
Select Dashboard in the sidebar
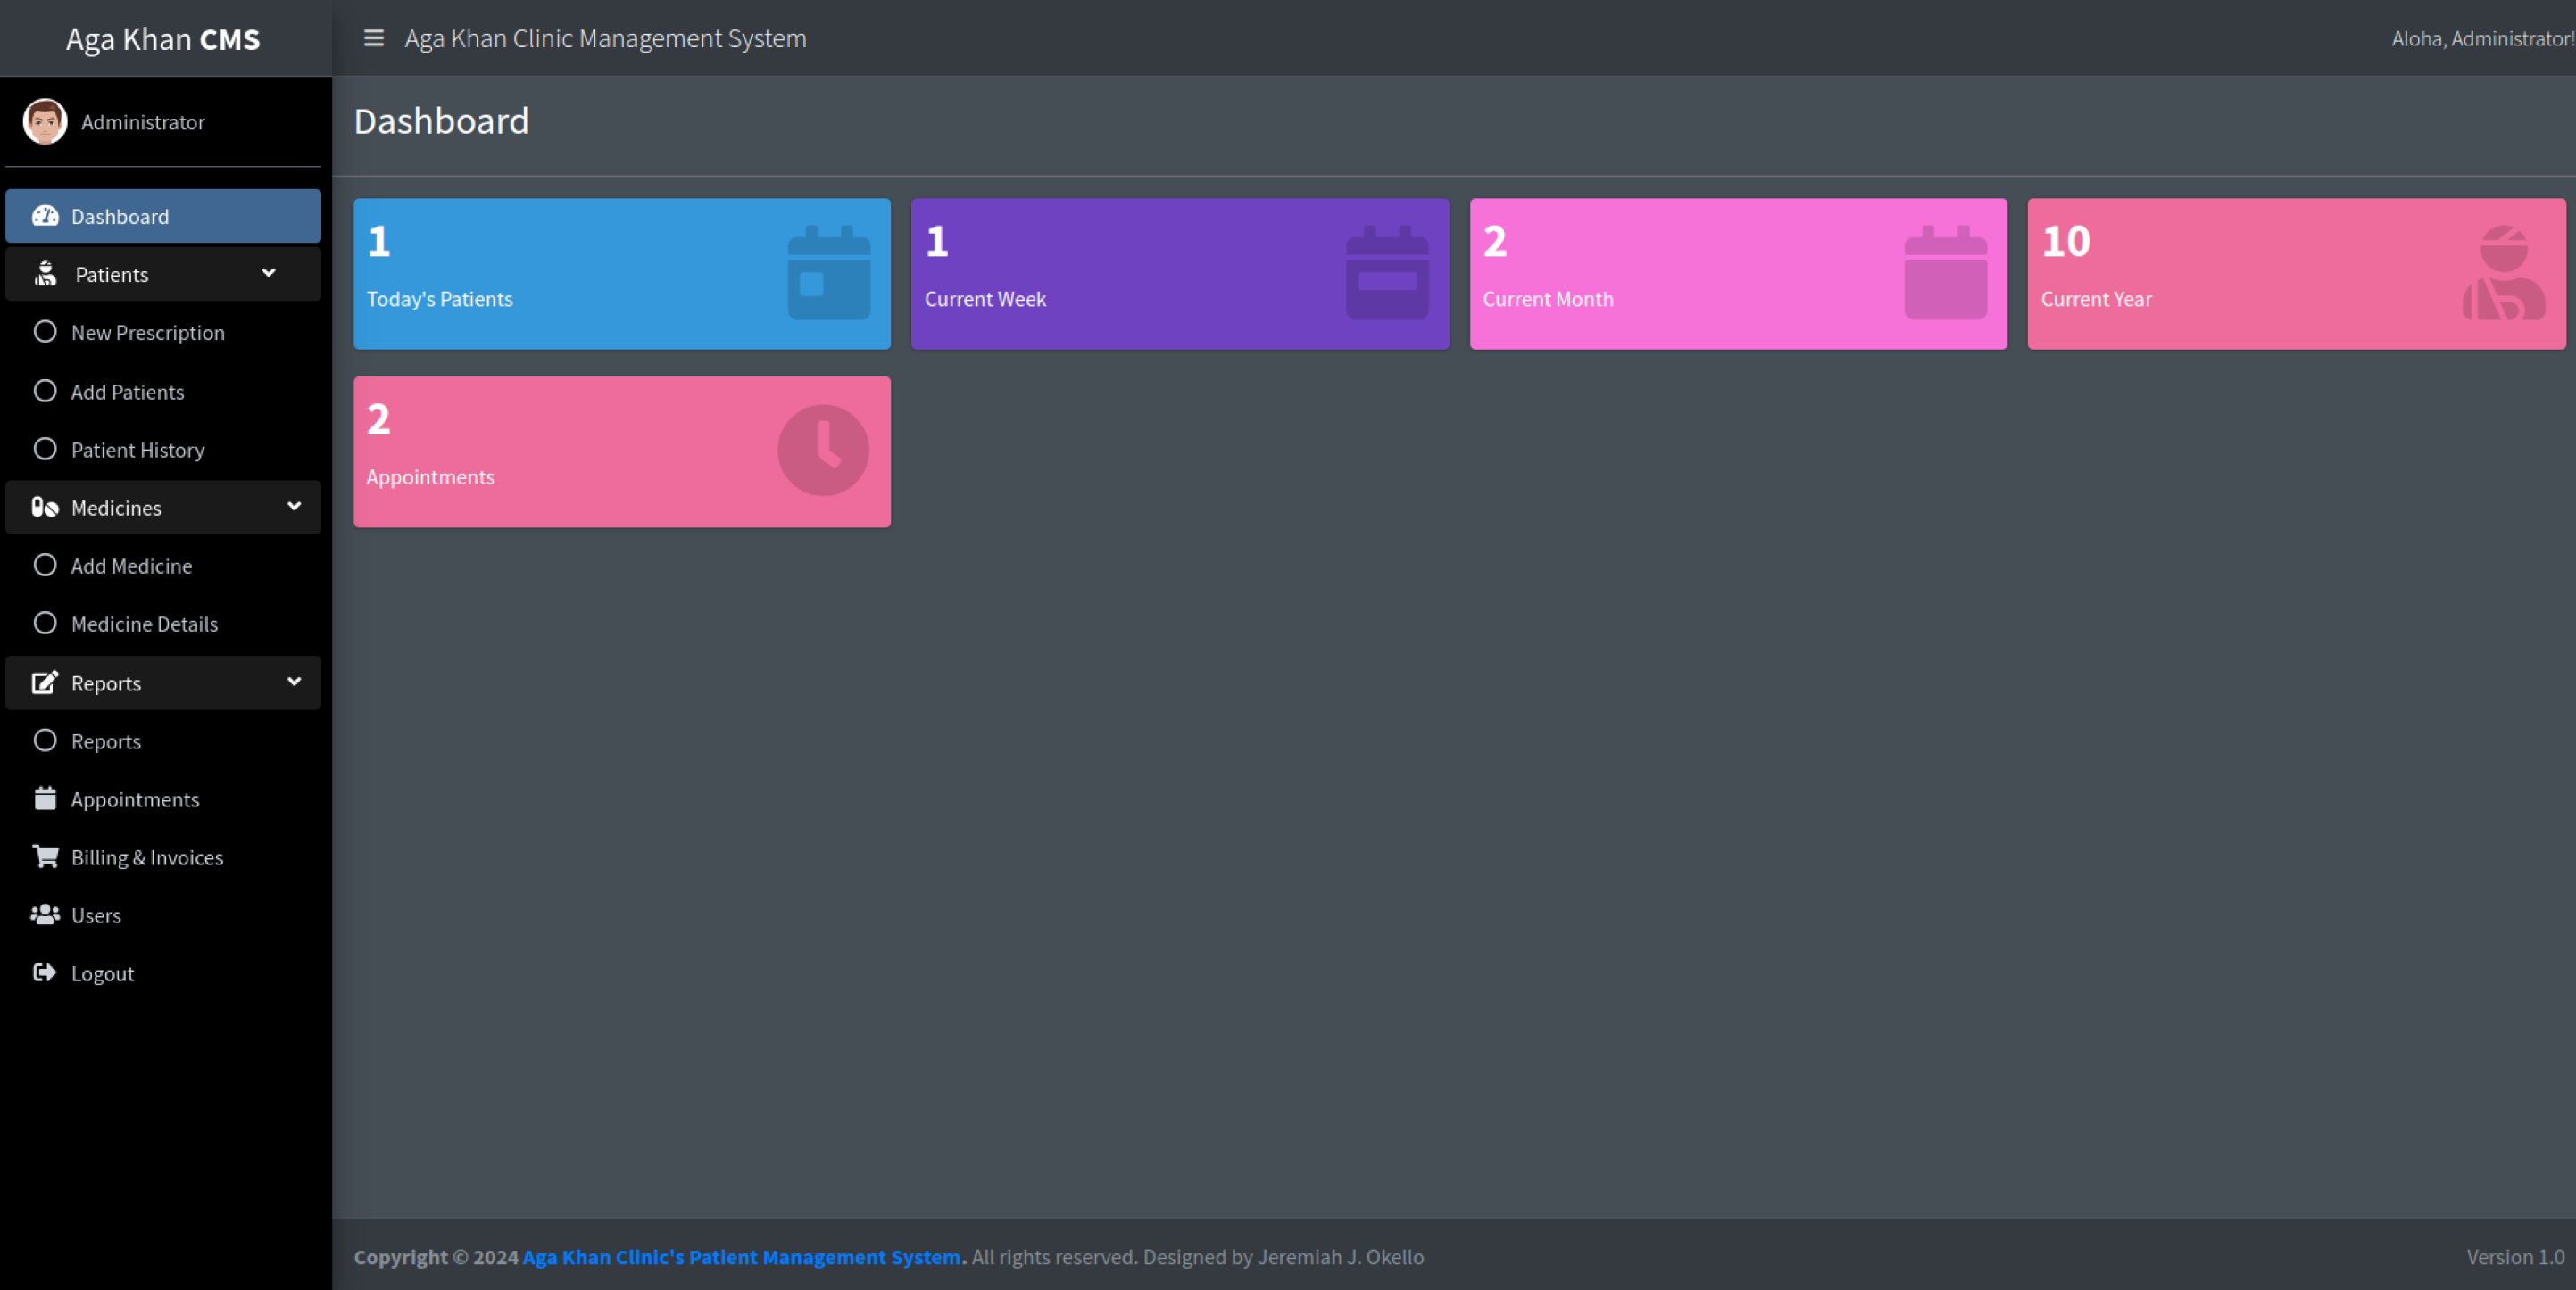163,216
